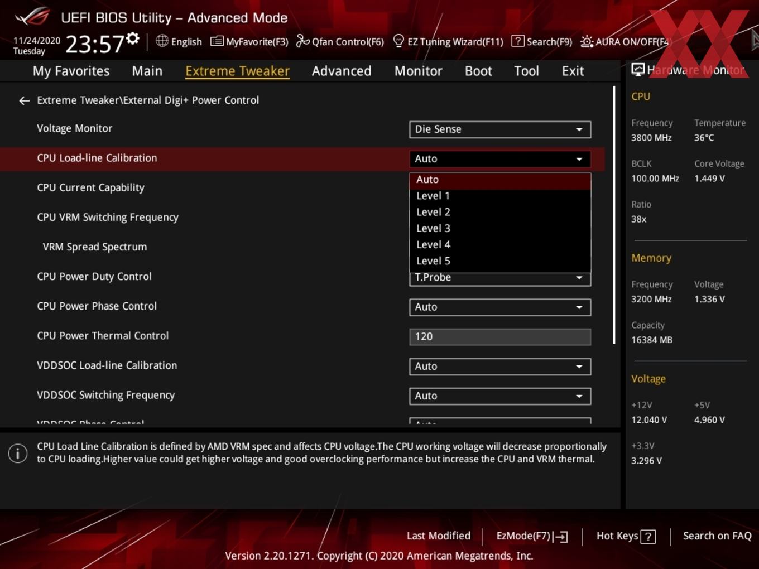759x569 pixels.
Task: Select VRM Spread Spectrum row
Action: pos(95,247)
